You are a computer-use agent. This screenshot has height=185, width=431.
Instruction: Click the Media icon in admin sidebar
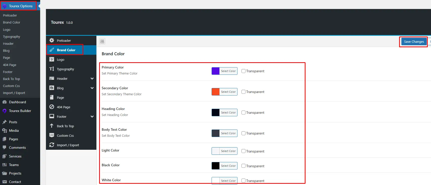coord(5,130)
